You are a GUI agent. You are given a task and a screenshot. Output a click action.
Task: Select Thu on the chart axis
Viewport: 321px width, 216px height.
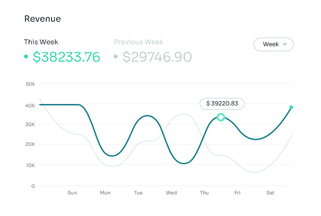[x=204, y=192]
